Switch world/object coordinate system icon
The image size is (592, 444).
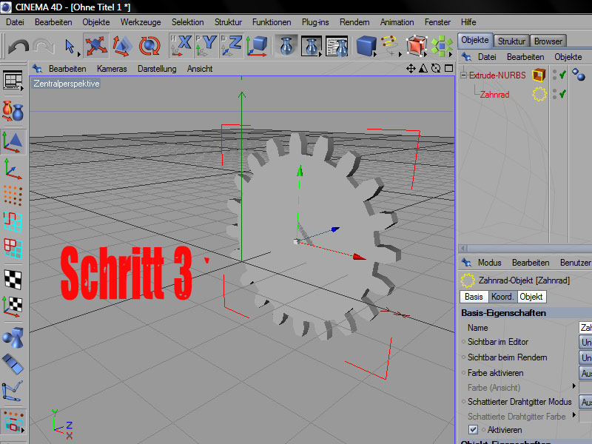pyautogui.click(x=257, y=46)
